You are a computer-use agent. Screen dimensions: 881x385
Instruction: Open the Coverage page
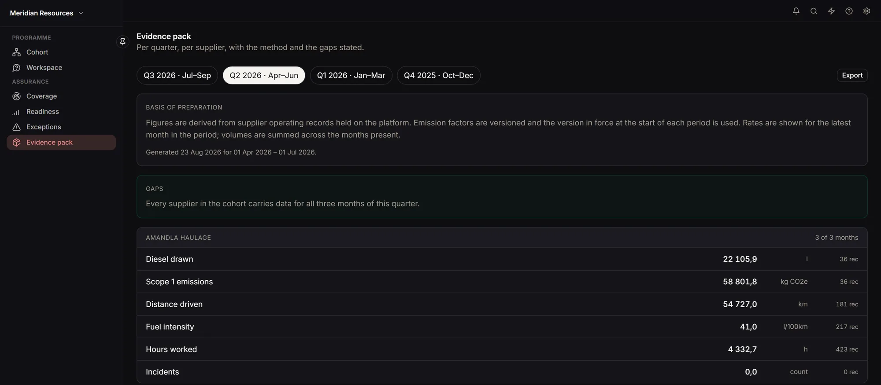click(61, 96)
